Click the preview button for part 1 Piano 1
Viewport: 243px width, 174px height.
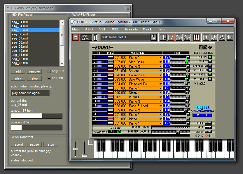(x=110, y=58)
